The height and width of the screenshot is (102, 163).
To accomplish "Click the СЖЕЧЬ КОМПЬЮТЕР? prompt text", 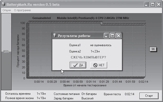I will (x=88, y=57).
